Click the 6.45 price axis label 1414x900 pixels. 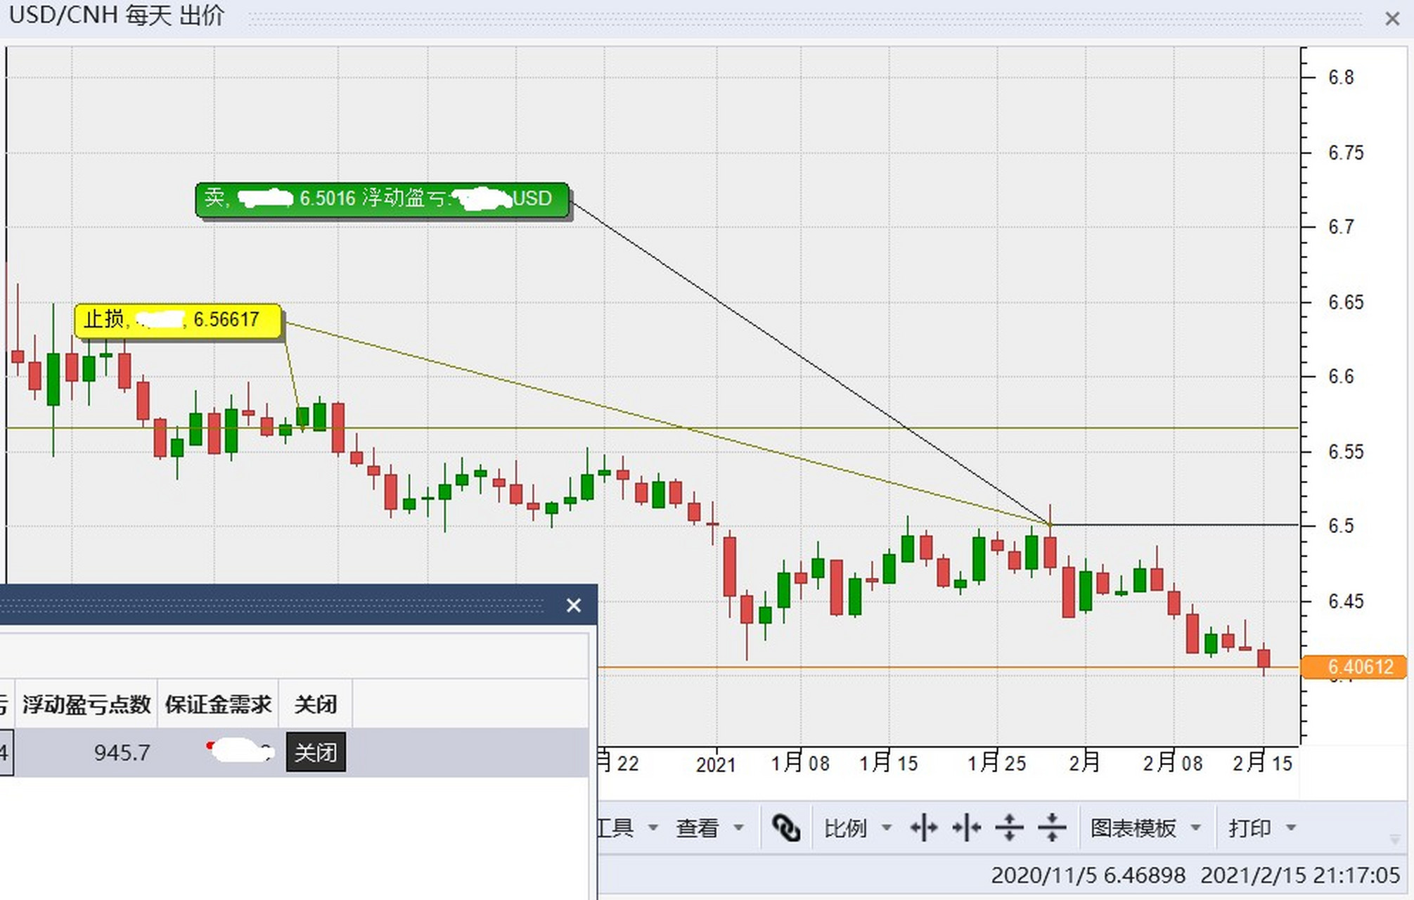coord(1345,601)
